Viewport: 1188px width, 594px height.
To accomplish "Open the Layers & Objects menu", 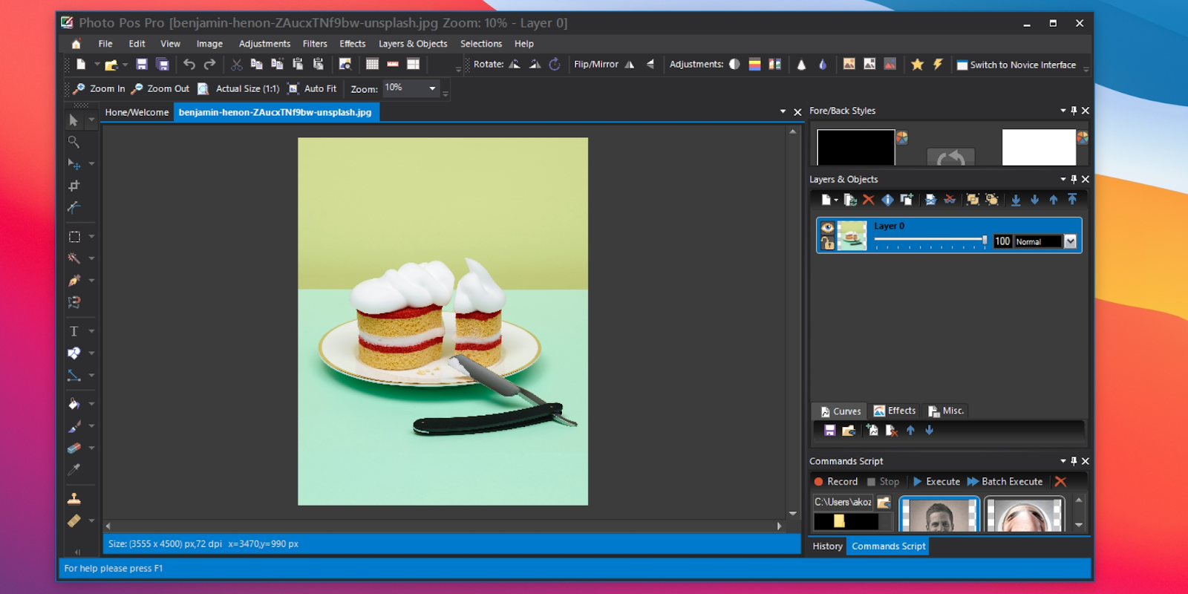I will tap(413, 44).
